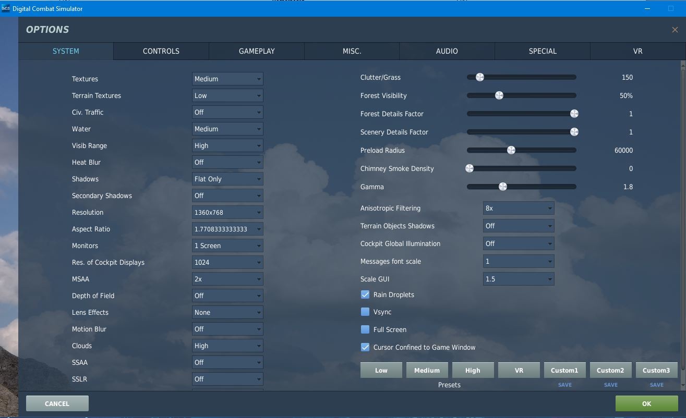Click the Clutter/Grass slider handle
This screenshot has height=418, width=686.
480,77
